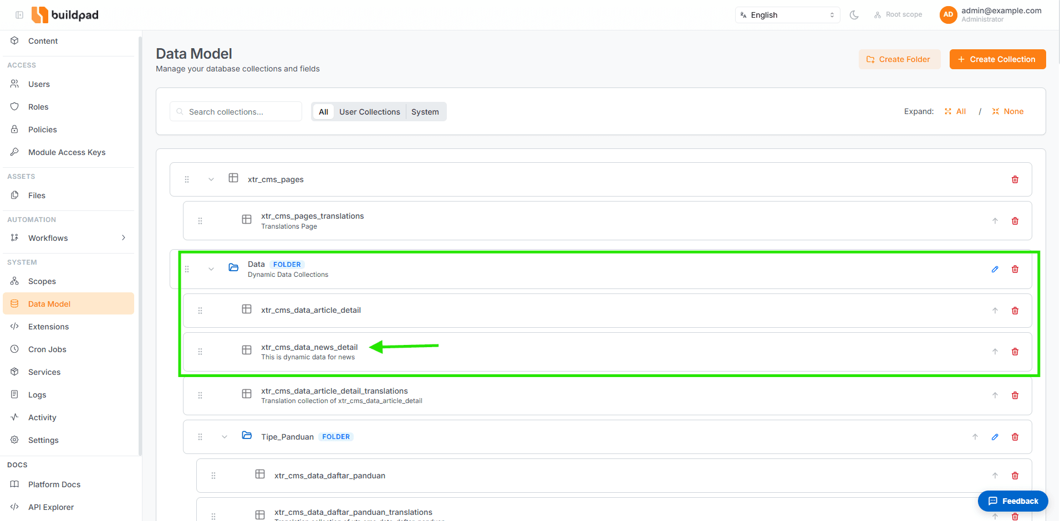Click the Services cube icon
The width and height of the screenshot is (1060, 521).
coord(14,372)
